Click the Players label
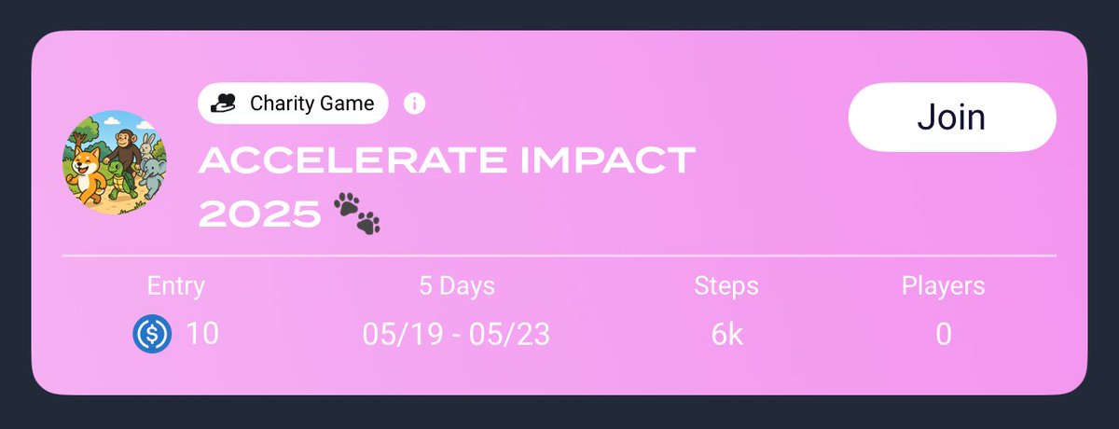Viewport: 1119px width, 429px height. (x=944, y=285)
